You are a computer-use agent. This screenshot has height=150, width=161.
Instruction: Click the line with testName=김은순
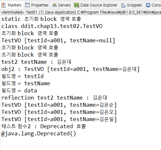pyautogui.click(x=59, y=105)
